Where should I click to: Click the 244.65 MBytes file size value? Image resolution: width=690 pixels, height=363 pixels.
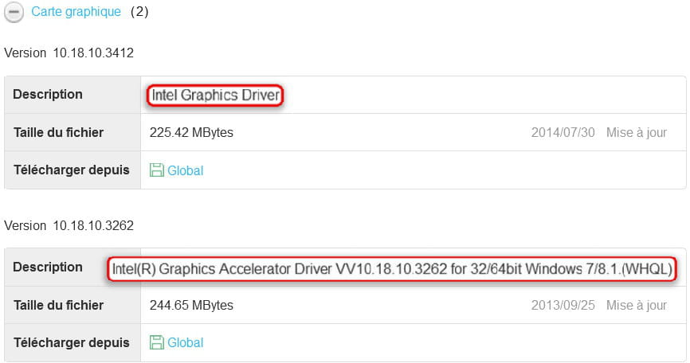click(x=191, y=305)
